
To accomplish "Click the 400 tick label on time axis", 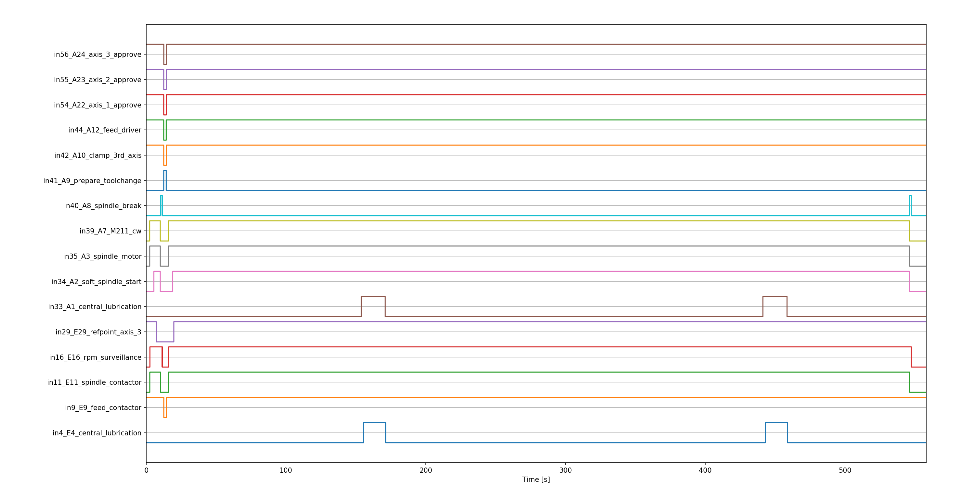I will 705,470.
